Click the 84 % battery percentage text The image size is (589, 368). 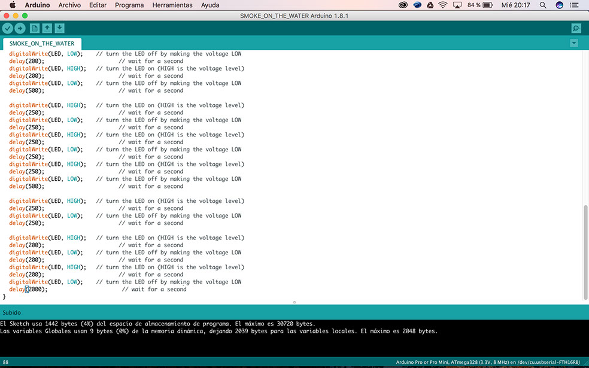473,5
